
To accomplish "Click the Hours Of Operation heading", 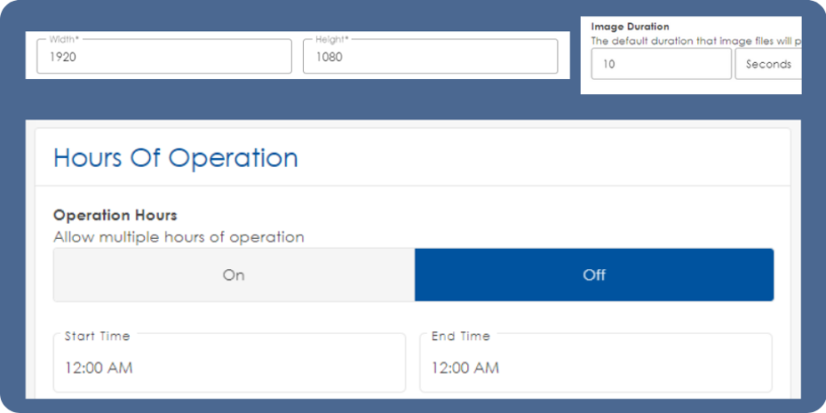I will (x=176, y=158).
